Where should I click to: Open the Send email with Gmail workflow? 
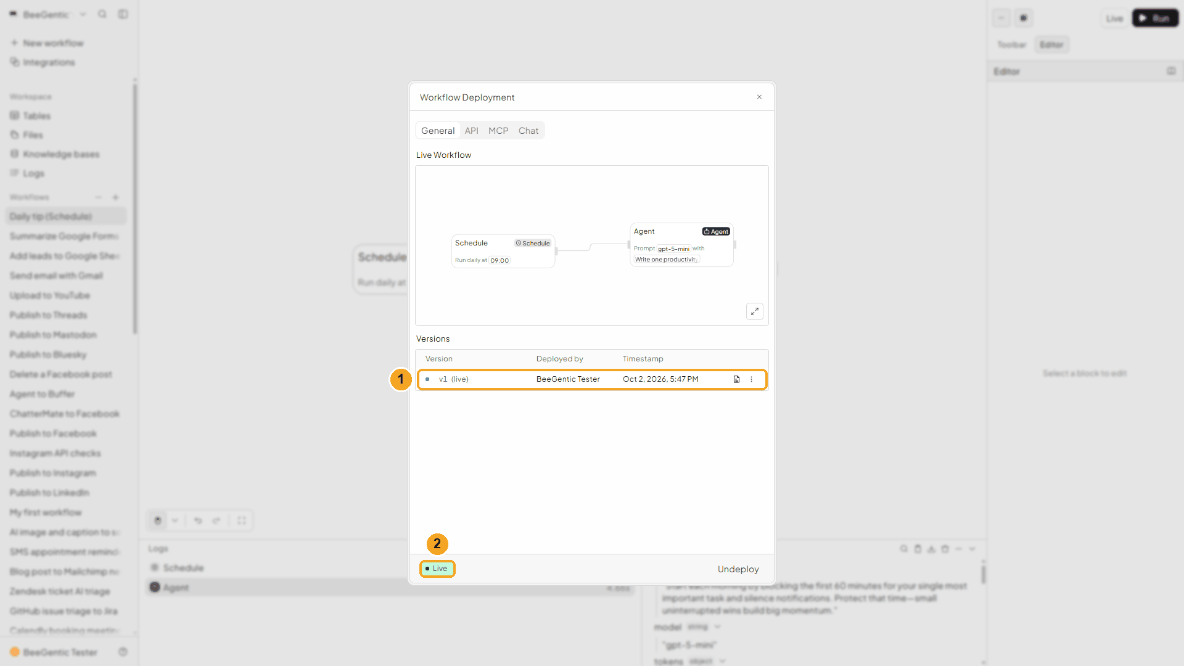56,276
